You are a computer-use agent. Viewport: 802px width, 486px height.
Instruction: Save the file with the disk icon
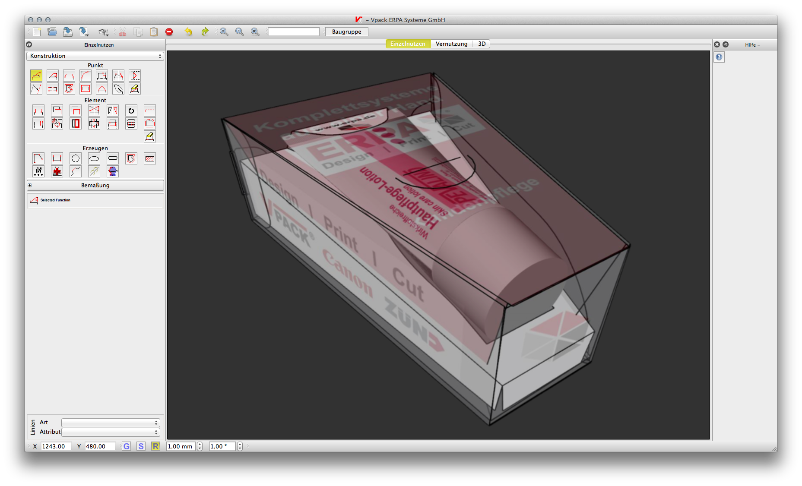click(68, 32)
